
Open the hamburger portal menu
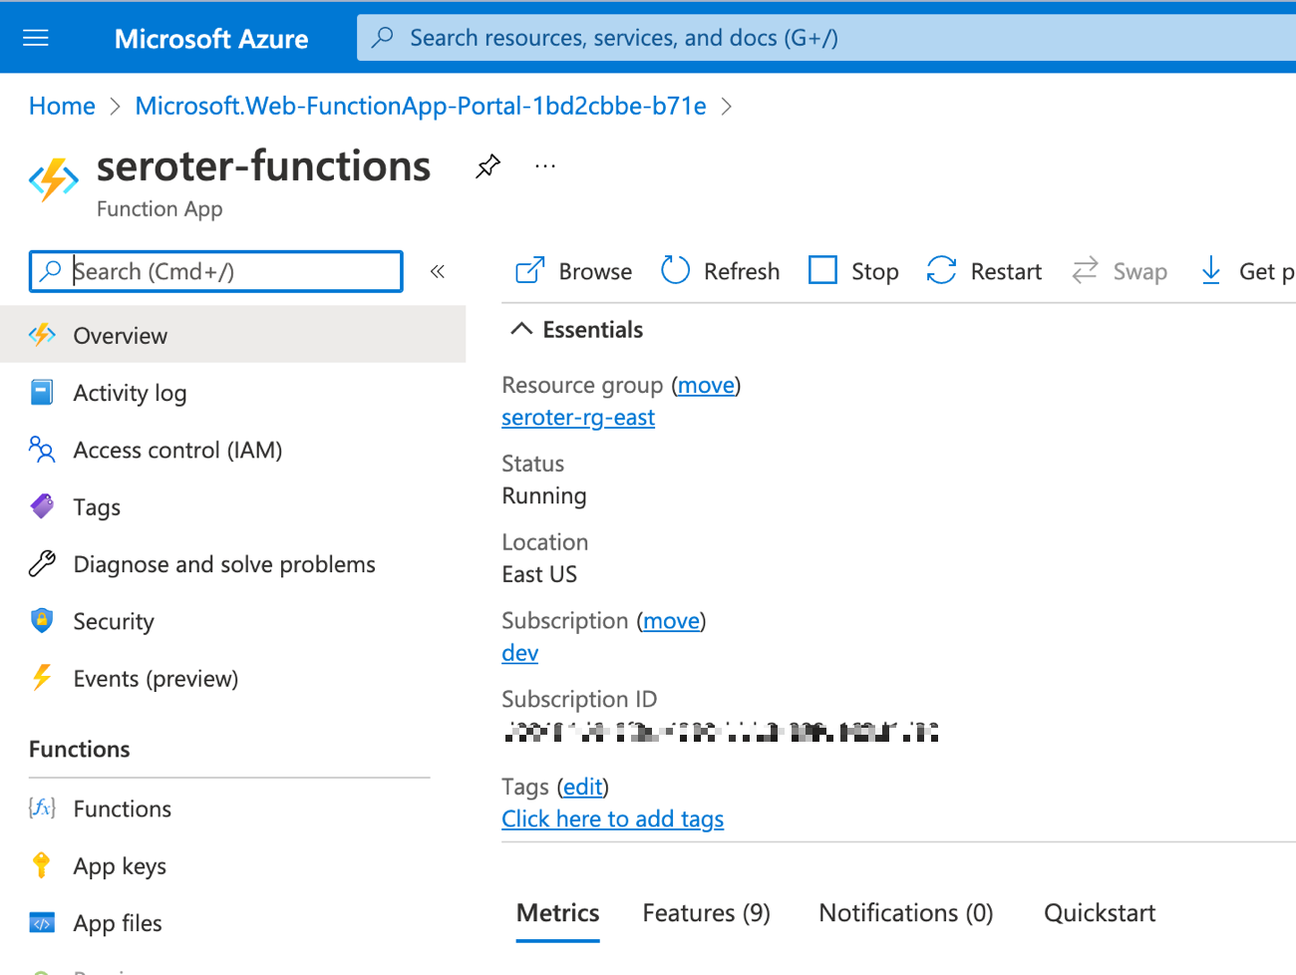pyautogui.click(x=36, y=38)
